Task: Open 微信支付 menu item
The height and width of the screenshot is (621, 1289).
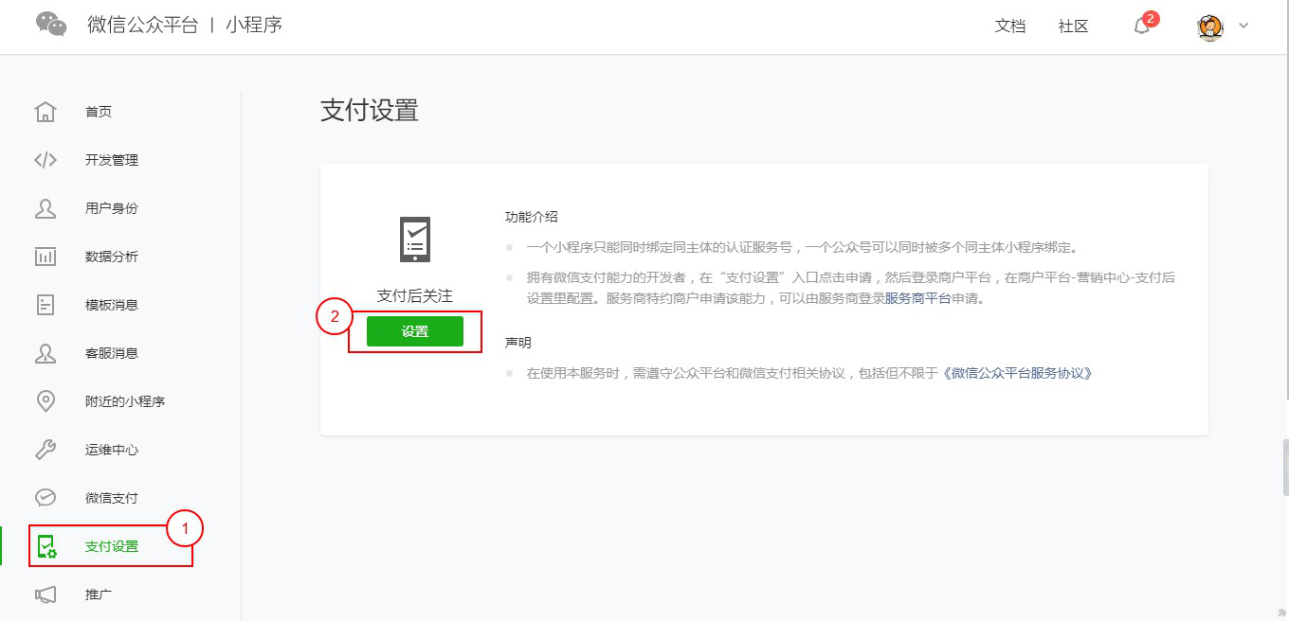Action: [112, 498]
